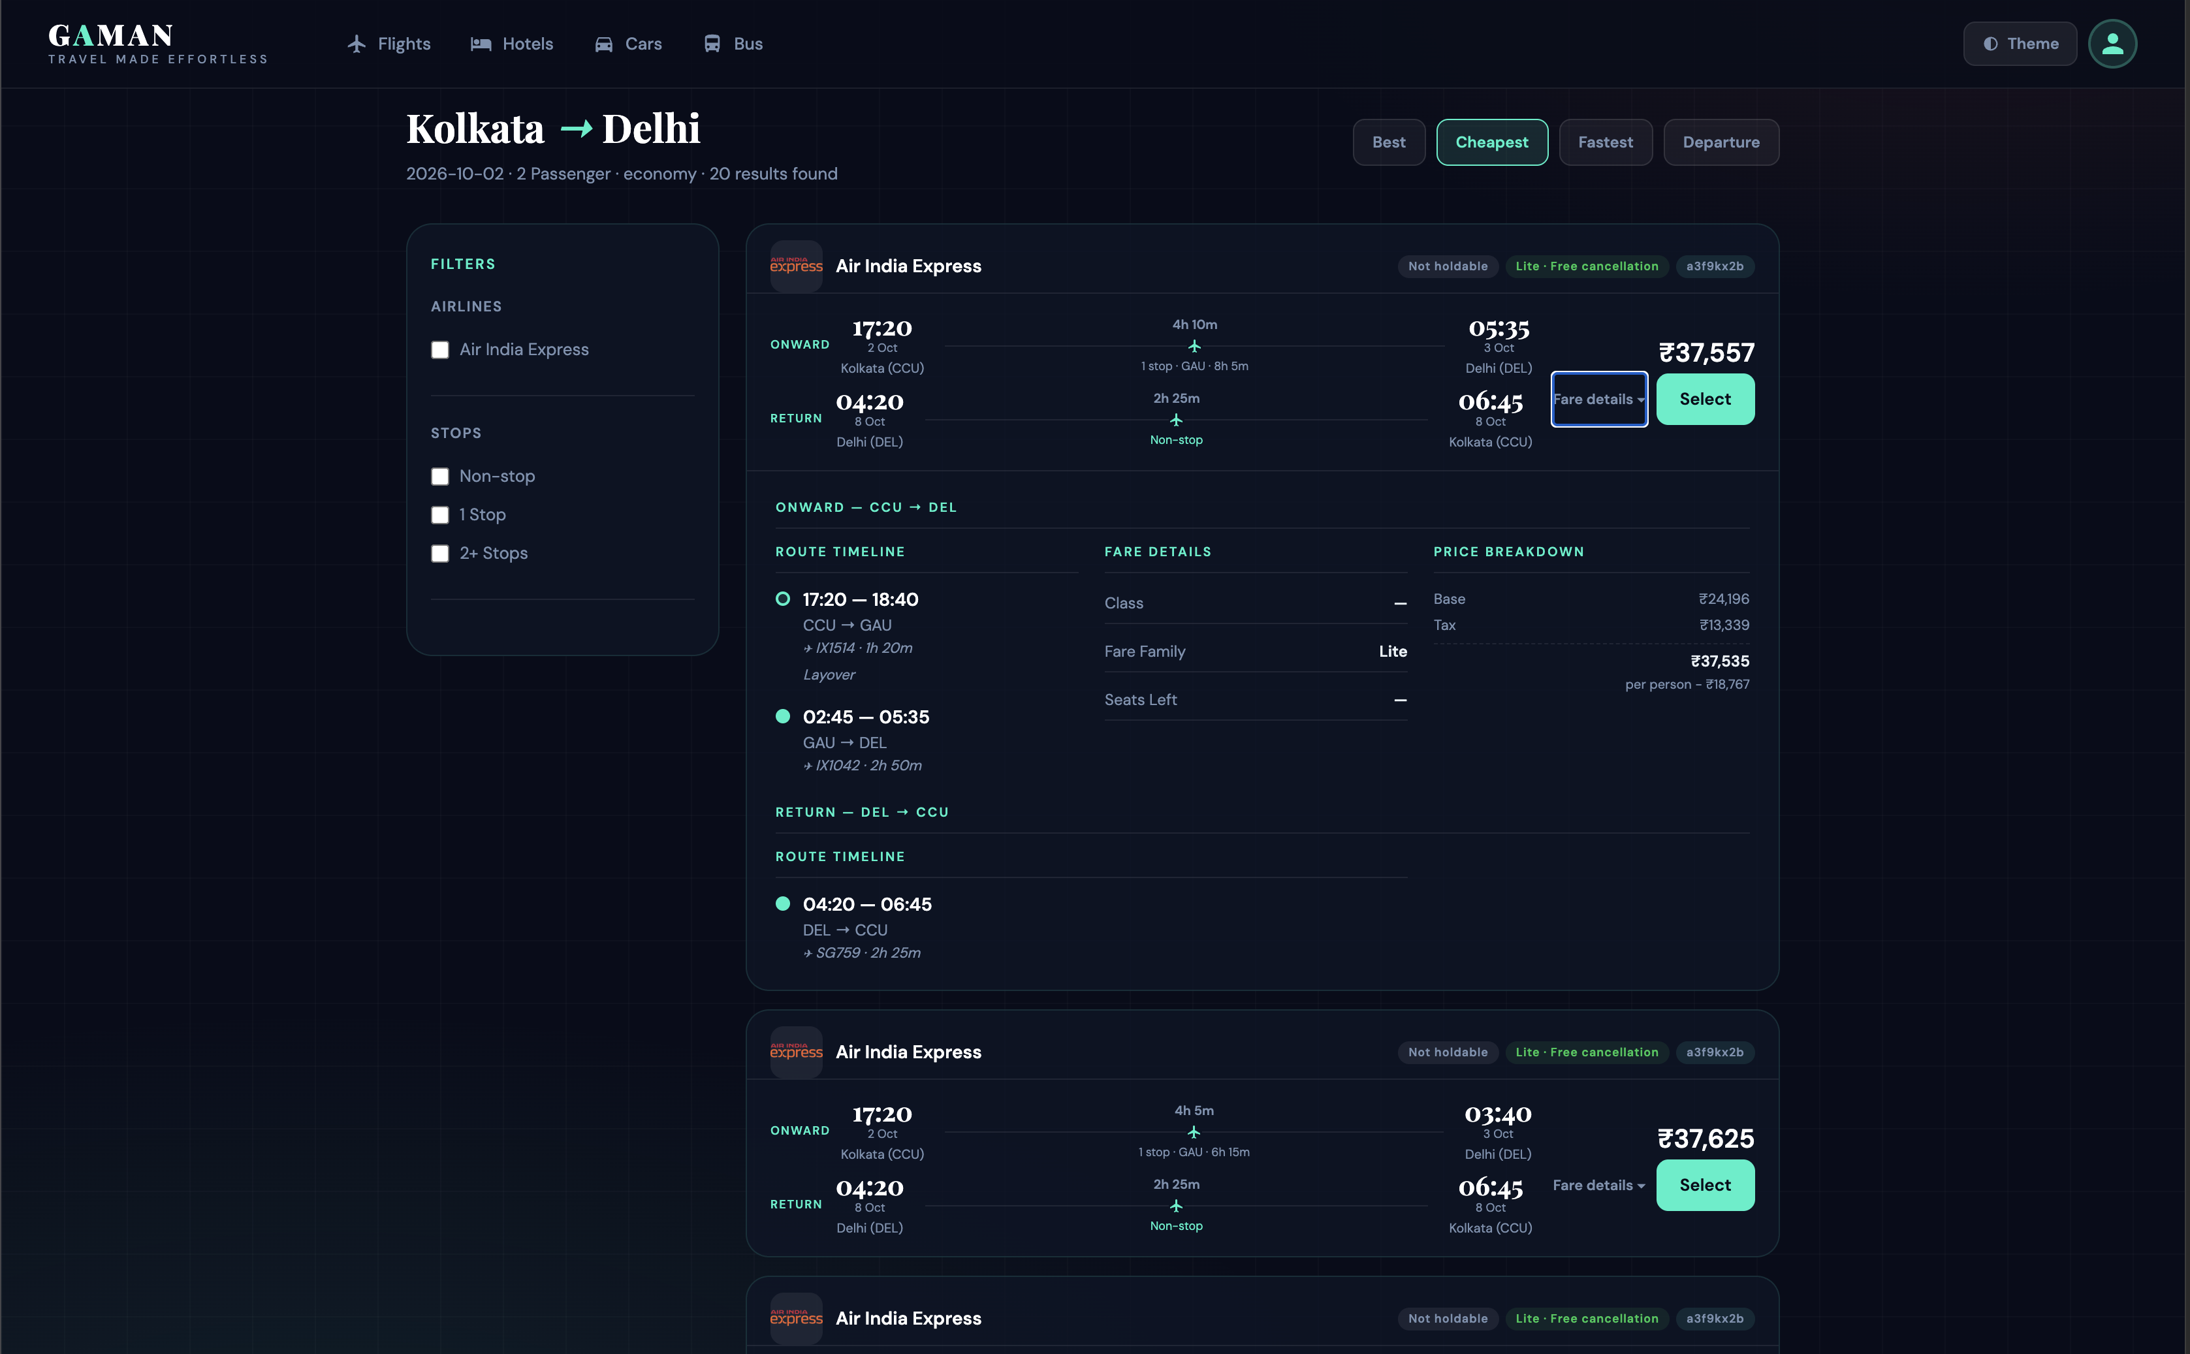Open the Bus navigation tab
Image resolution: width=2190 pixels, height=1354 pixels.
coord(733,44)
